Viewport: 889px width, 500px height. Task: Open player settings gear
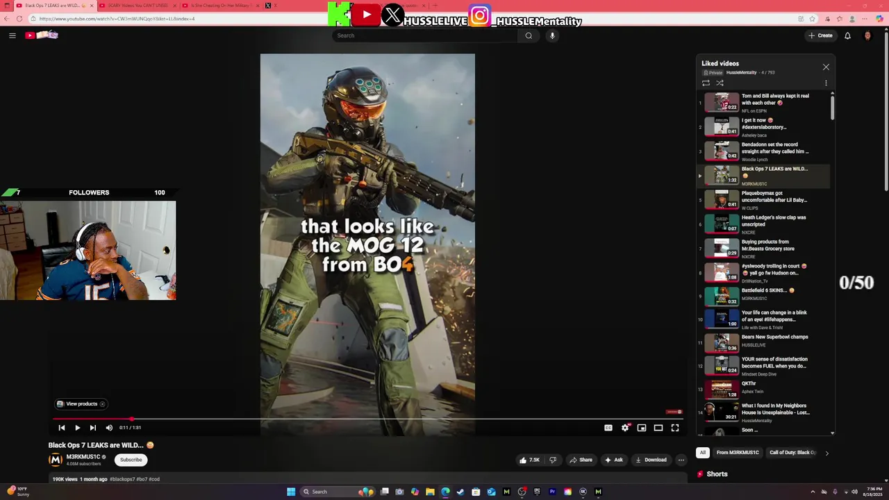625,428
